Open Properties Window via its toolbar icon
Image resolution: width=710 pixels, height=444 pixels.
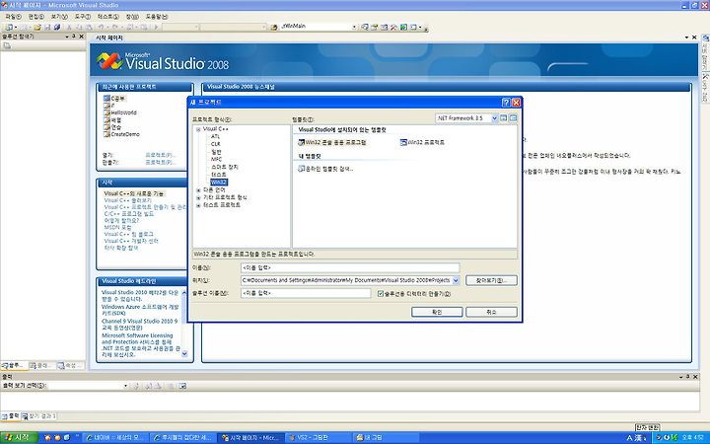click(375, 28)
